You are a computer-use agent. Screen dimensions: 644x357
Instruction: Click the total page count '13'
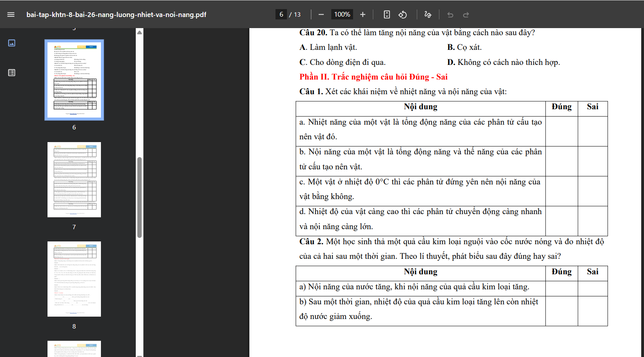pyautogui.click(x=297, y=15)
